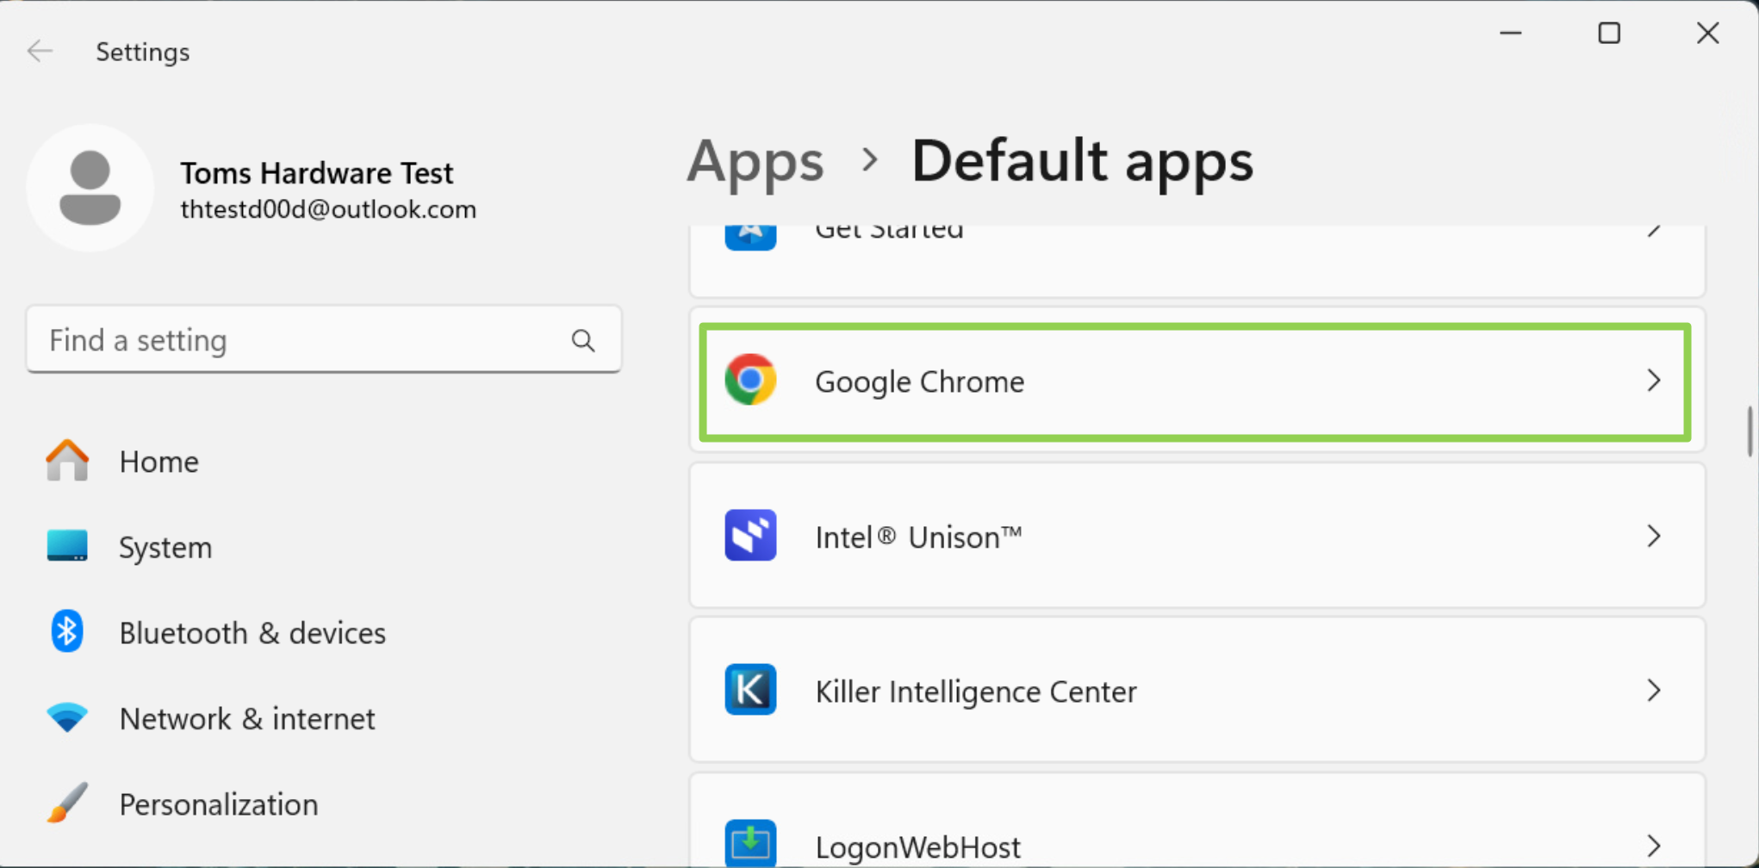Viewport: 1759px width, 868px height.
Task: Click the Settings window title
Action: click(143, 53)
